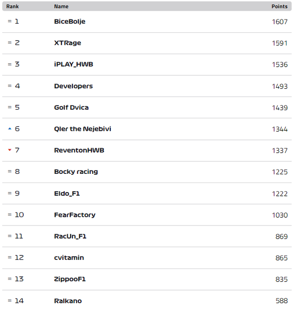Sort by the Rank column header

coord(13,6)
